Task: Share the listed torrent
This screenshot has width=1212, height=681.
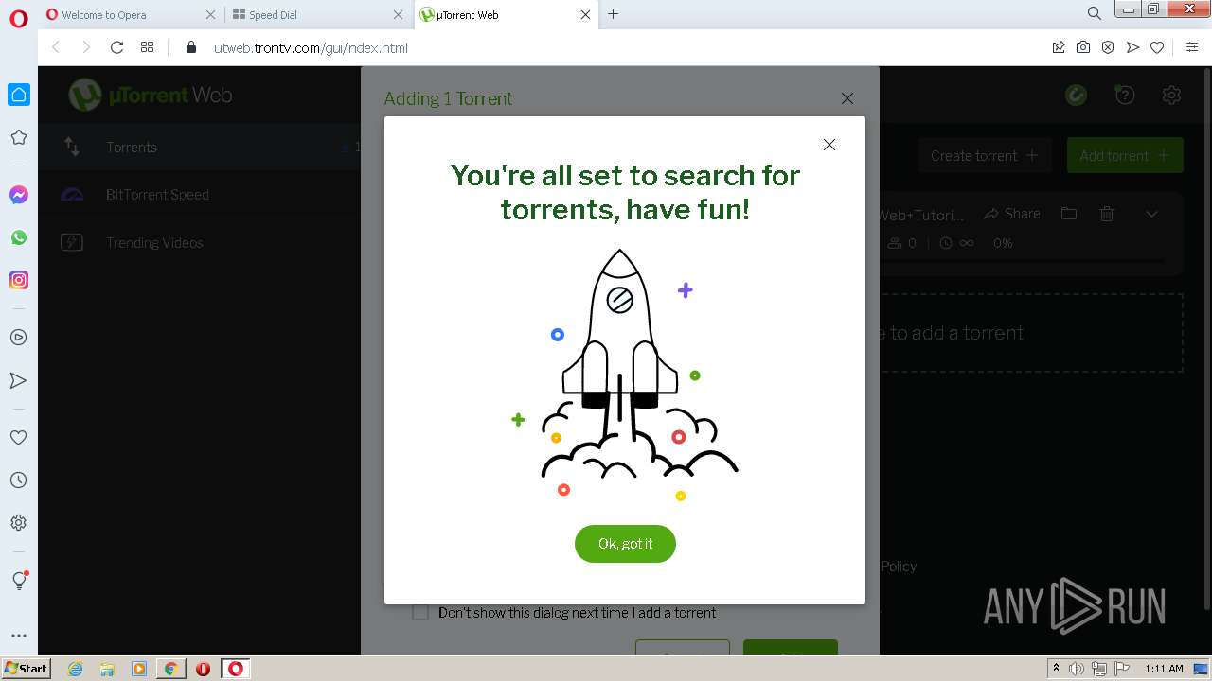Action: click(1012, 214)
